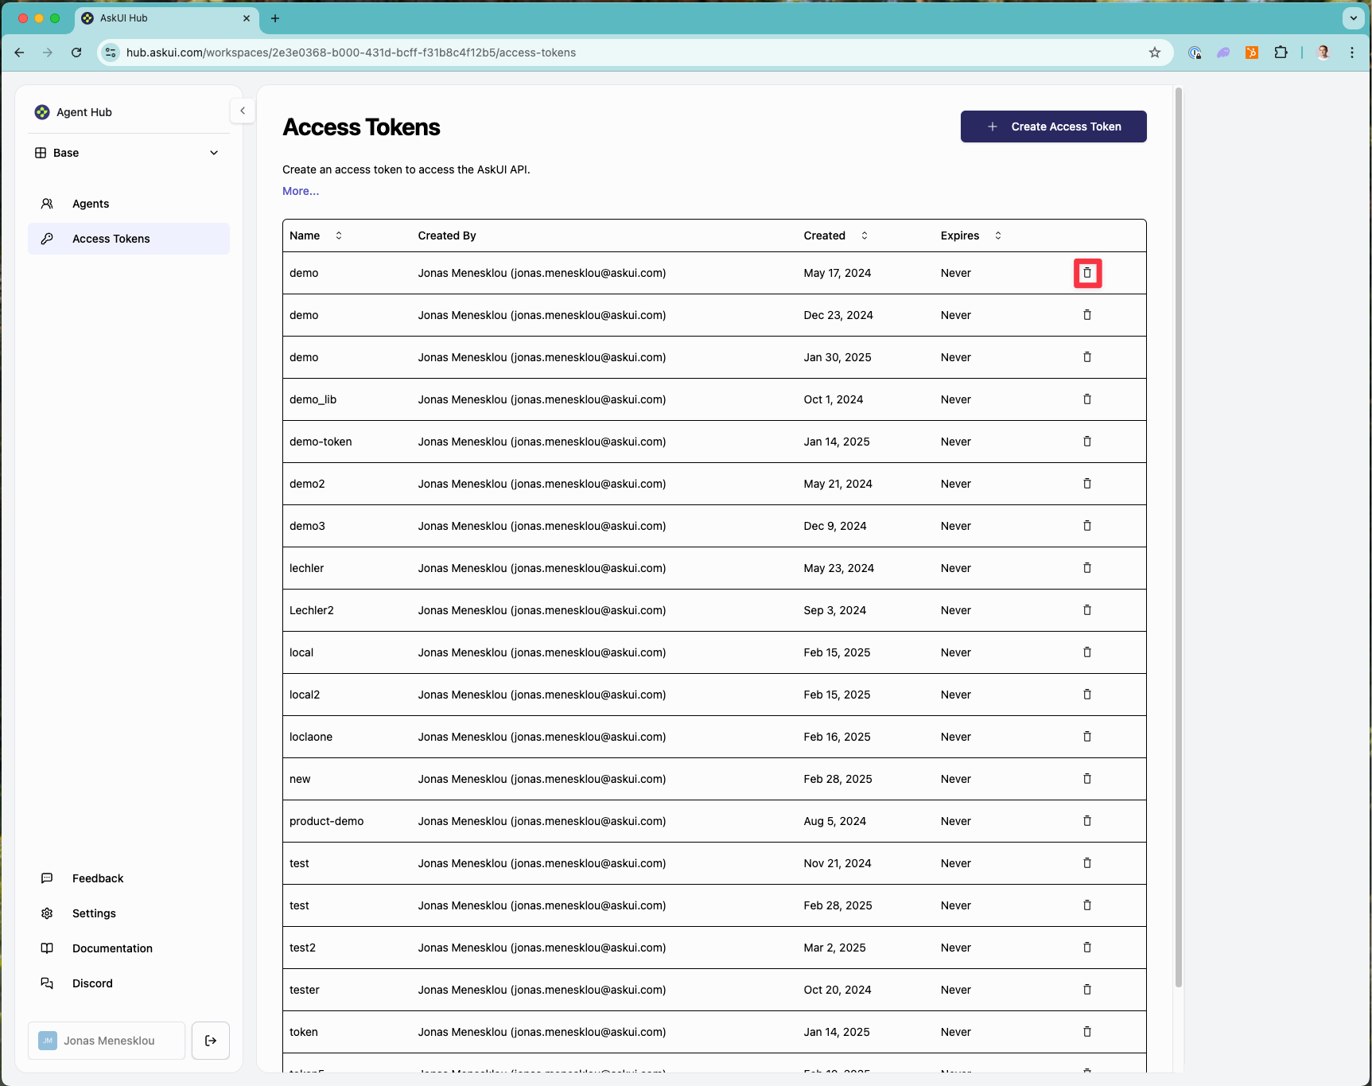Viewport: 1372px width, 1086px height.
Task: Select the Access Tokens key icon in sidebar
Action: pyautogui.click(x=48, y=239)
